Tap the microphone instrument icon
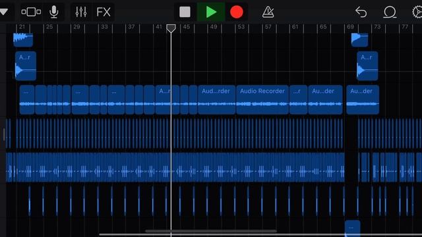422x237 pixels. [54, 12]
